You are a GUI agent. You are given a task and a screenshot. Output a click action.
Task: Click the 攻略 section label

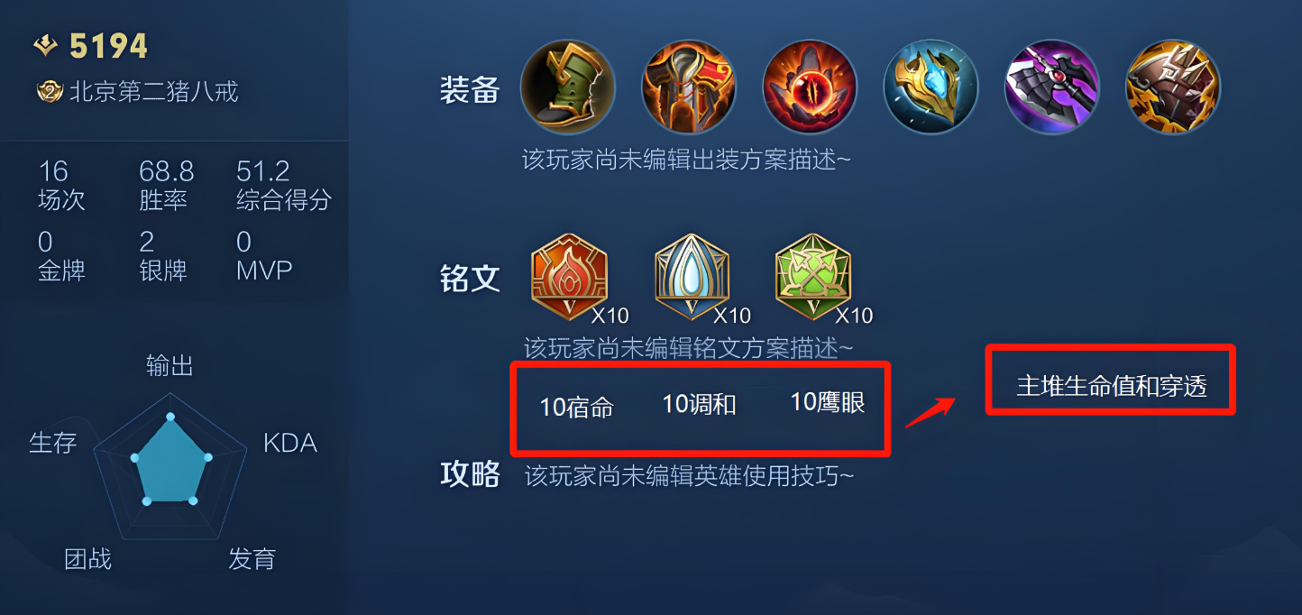470,473
